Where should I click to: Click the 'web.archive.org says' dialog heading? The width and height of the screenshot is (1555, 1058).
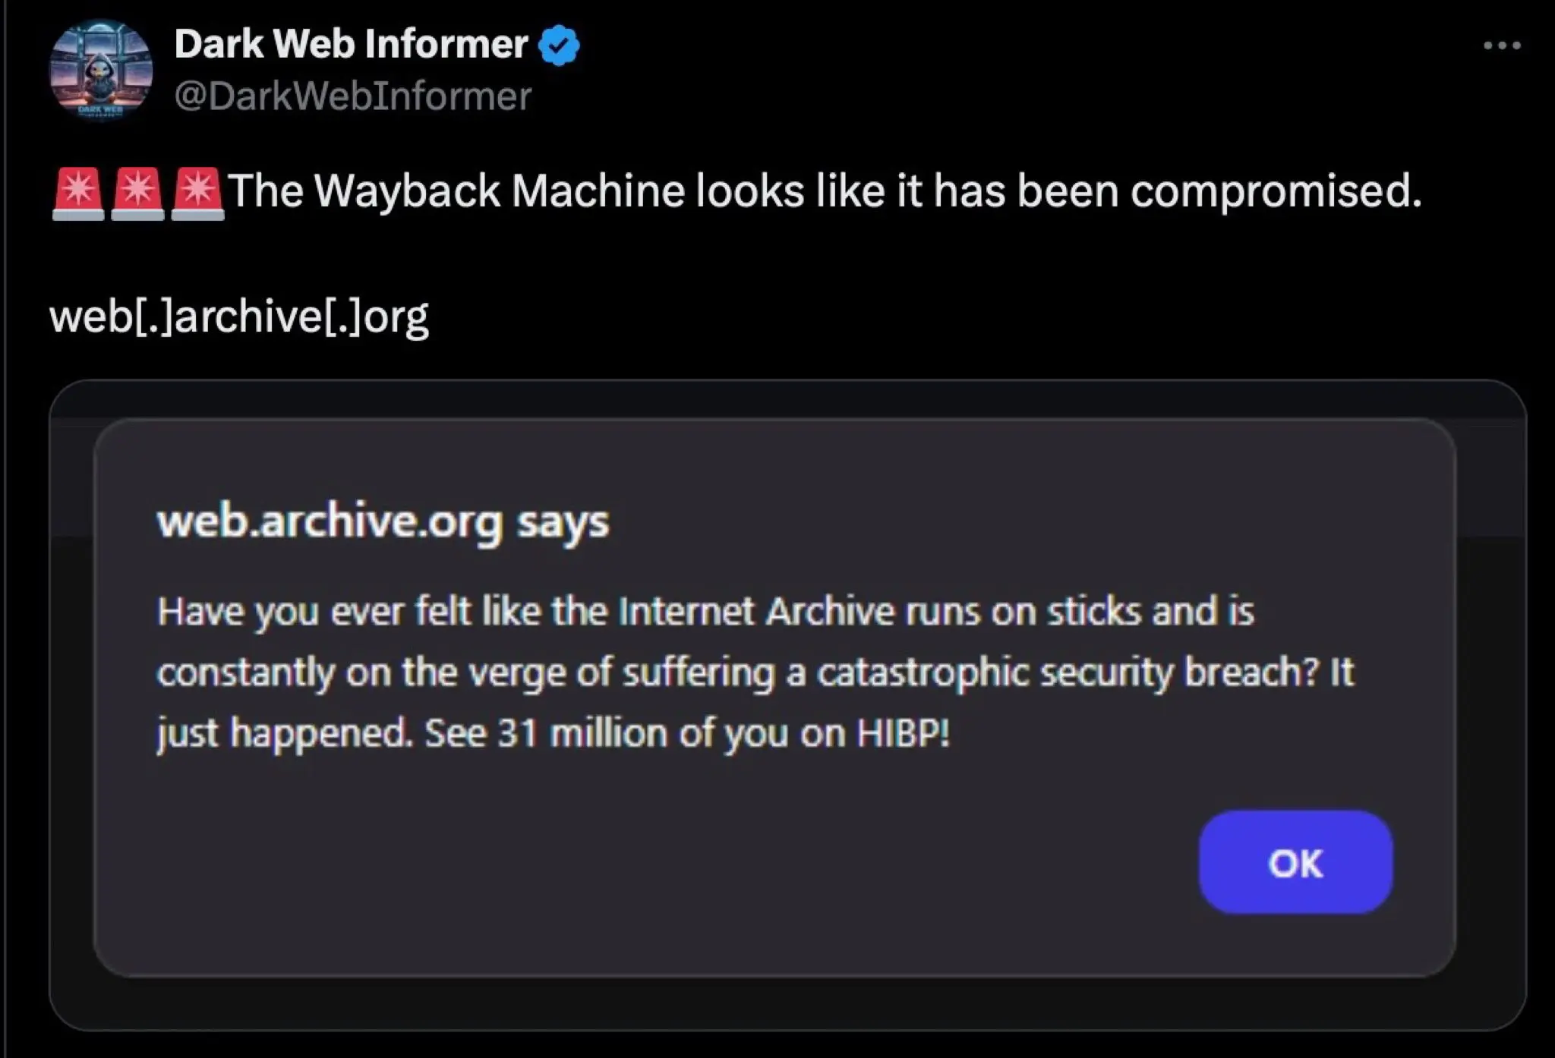tap(383, 522)
